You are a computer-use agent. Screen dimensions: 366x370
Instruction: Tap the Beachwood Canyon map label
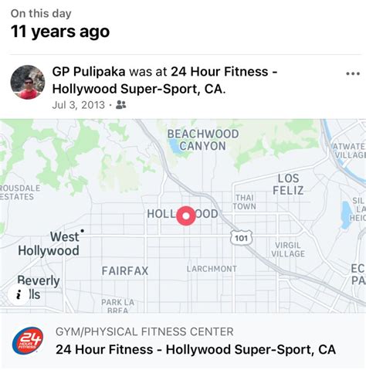tap(203, 140)
